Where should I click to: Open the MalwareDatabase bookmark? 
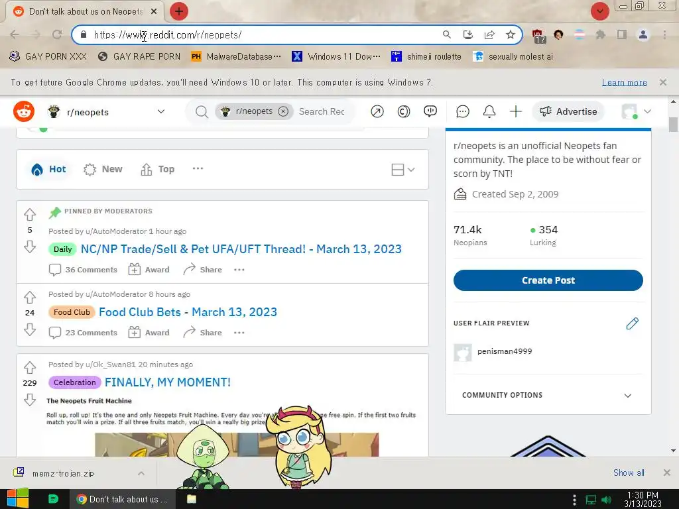pyautogui.click(x=237, y=56)
